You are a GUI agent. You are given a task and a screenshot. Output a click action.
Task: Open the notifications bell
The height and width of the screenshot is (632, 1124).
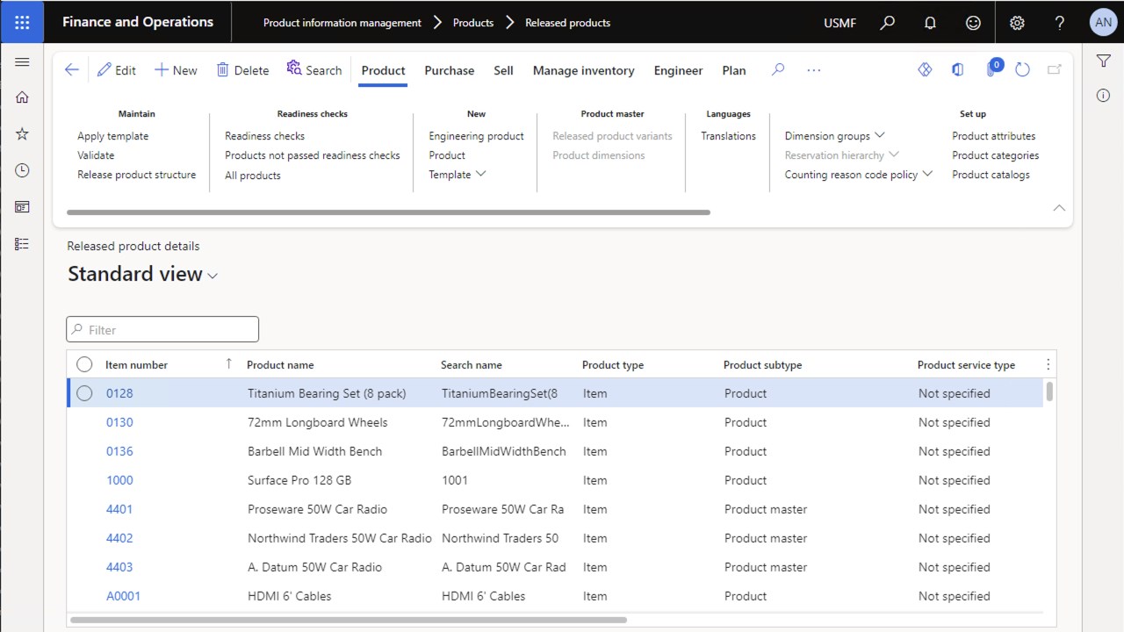pos(931,23)
